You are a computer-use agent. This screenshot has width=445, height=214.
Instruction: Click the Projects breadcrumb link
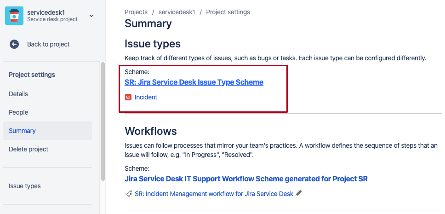tap(136, 12)
